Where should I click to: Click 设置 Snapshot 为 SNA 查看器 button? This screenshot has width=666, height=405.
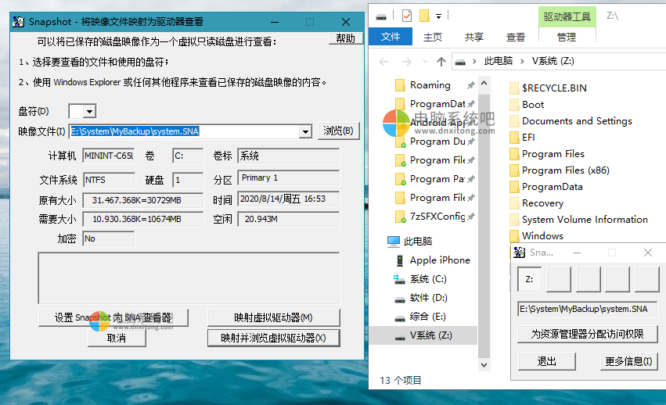click(x=113, y=317)
